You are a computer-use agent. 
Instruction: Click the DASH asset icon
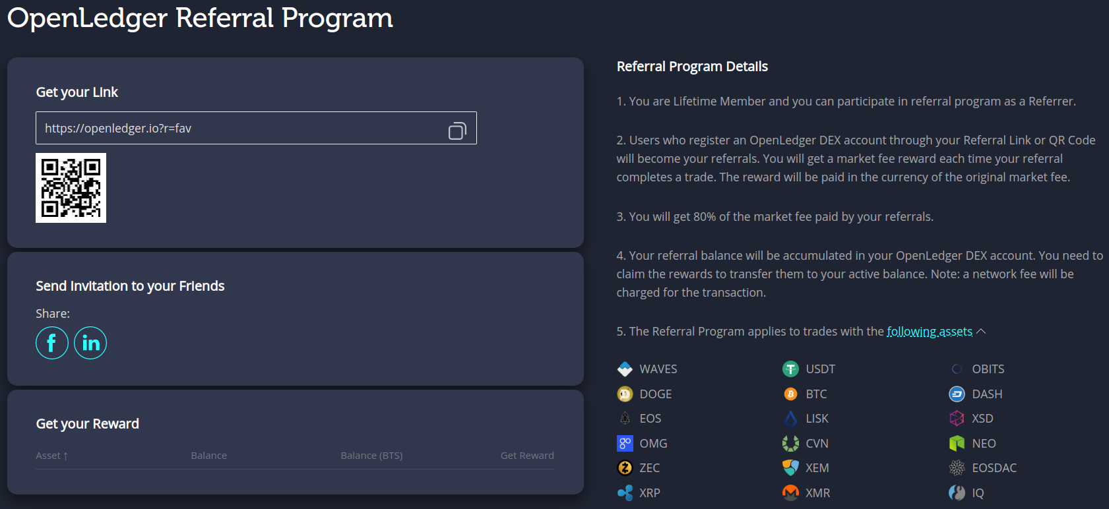click(957, 394)
